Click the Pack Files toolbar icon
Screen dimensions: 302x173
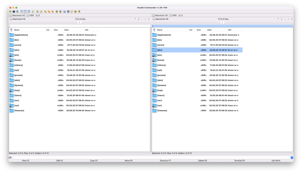pos(57,12)
